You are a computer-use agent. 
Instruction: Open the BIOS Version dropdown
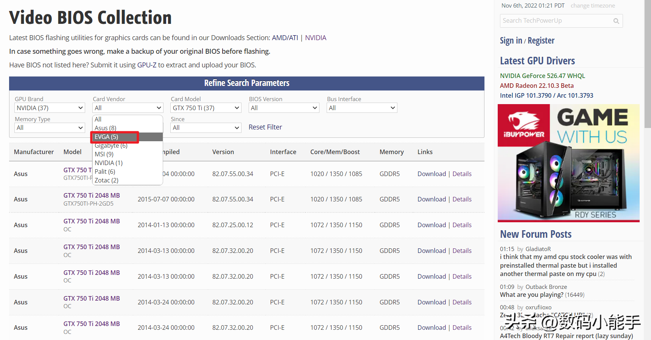click(284, 108)
